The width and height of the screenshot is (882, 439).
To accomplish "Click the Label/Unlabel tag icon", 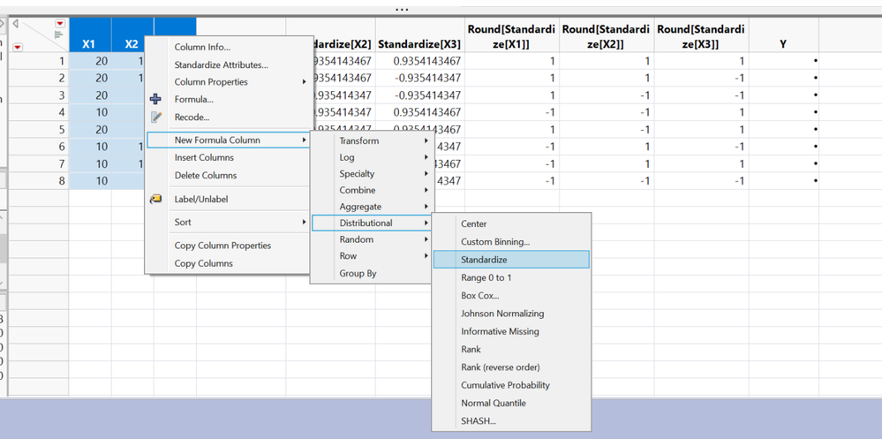I will pyautogui.click(x=155, y=200).
